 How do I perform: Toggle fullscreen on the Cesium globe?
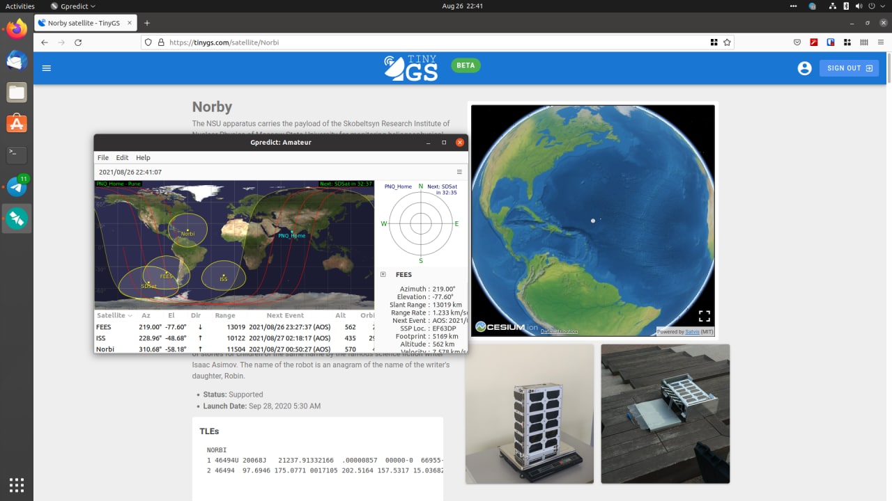coord(704,316)
